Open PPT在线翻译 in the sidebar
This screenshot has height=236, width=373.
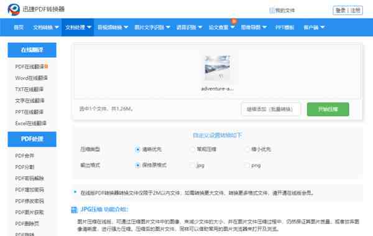coord(29,112)
